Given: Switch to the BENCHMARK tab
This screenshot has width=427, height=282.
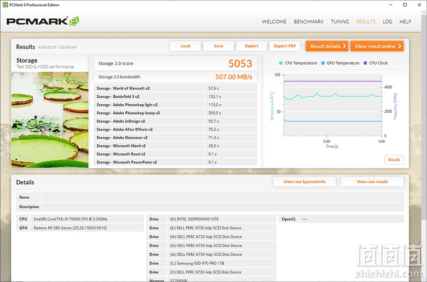Looking at the screenshot, I should tap(309, 22).
